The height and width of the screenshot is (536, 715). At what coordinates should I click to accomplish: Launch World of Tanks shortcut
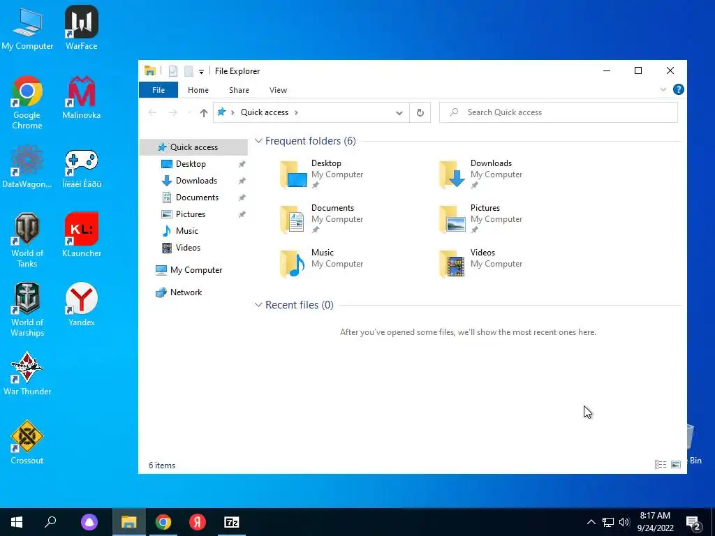[27, 241]
